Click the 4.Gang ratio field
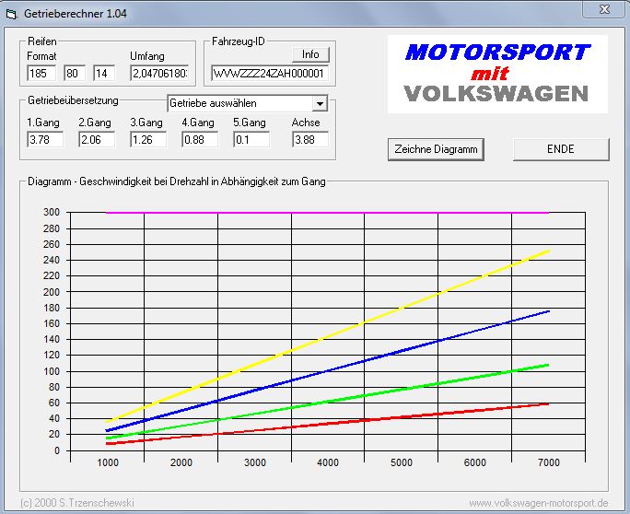Screen dimensions: 630x514 [x=199, y=140]
